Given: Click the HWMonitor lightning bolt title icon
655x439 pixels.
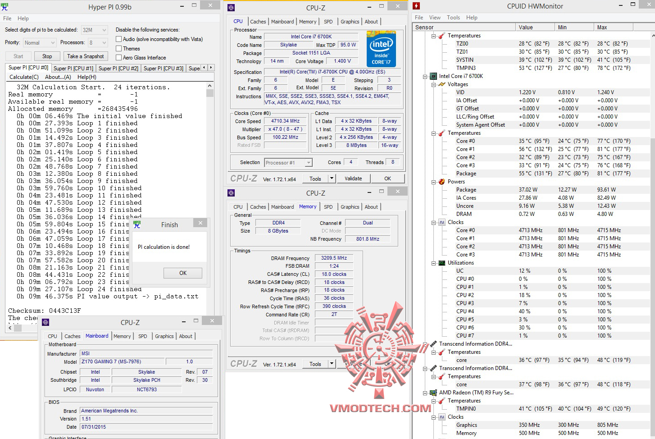Looking at the screenshot, I should point(417,6).
